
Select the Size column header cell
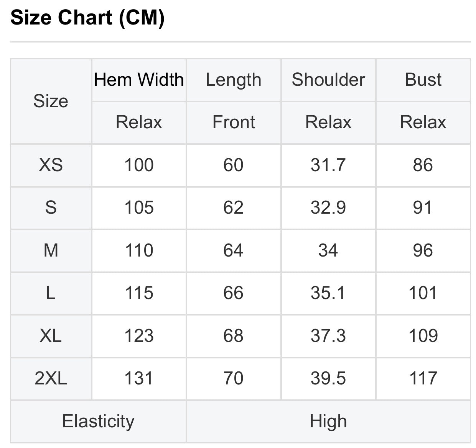(x=51, y=101)
